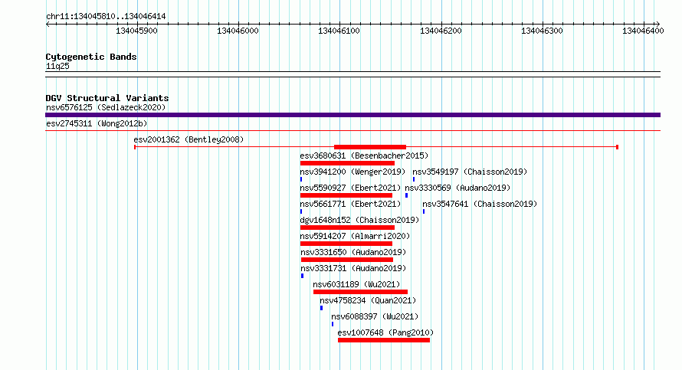Click the esv2001362 (Bentley2008) label
This screenshot has width=682, height=370.
tap(189, 139)
